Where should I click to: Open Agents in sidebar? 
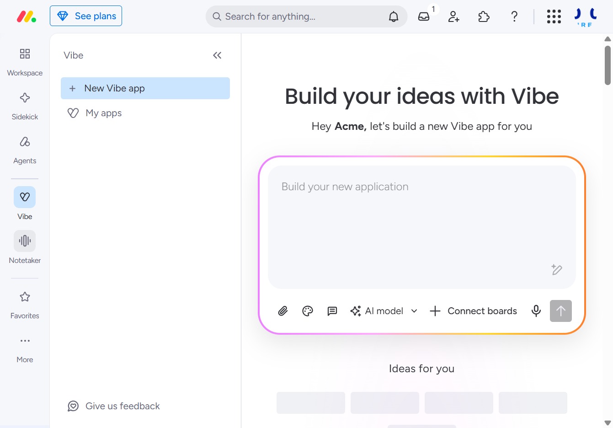25,150
